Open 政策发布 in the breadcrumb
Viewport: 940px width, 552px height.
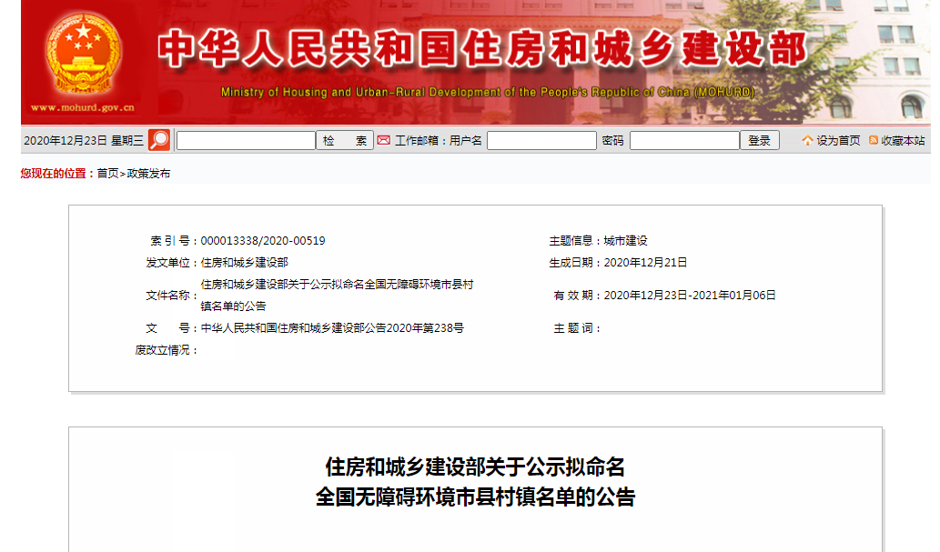148,173
